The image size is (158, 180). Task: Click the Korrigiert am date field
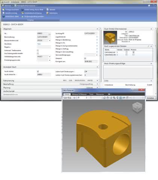[x=91, y=61]
